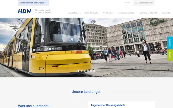Open the blue KONTAKT side tab

pos(170,43)
